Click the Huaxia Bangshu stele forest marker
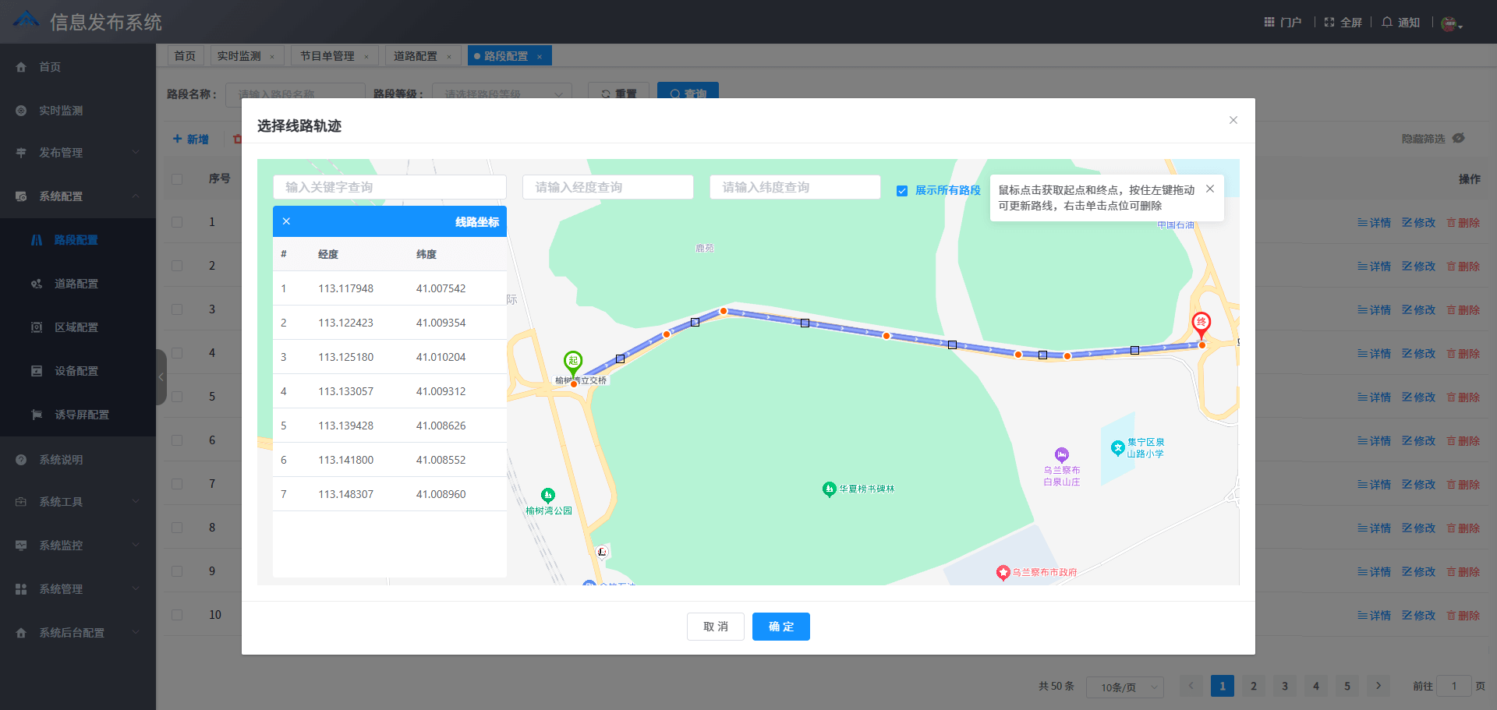The width and height of the screenshot is (1497, 710). coord(829,489)
